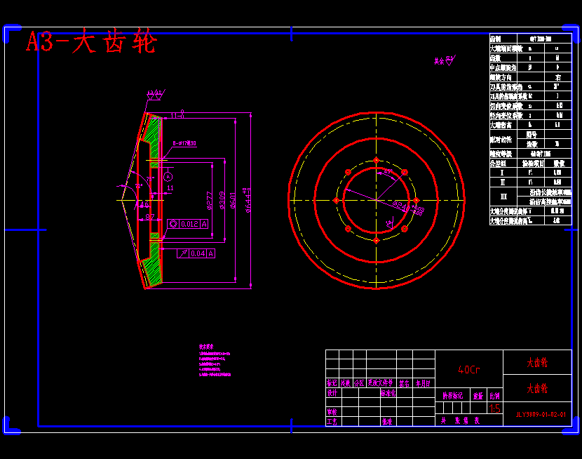582x459 pixels.
Task: Click the '0.04' runout tolerance value
Action: 198,253
